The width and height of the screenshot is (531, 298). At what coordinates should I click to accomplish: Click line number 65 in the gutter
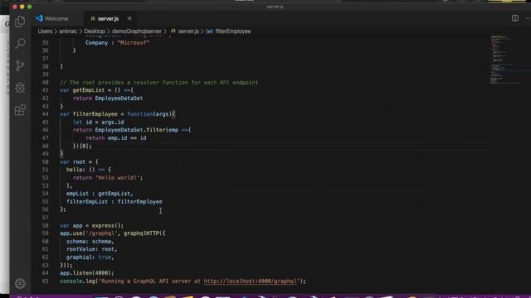(x=45, y=281)
